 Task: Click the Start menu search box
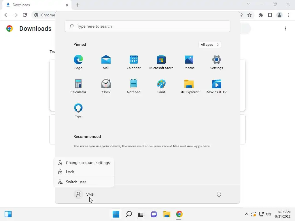[147, 26]
